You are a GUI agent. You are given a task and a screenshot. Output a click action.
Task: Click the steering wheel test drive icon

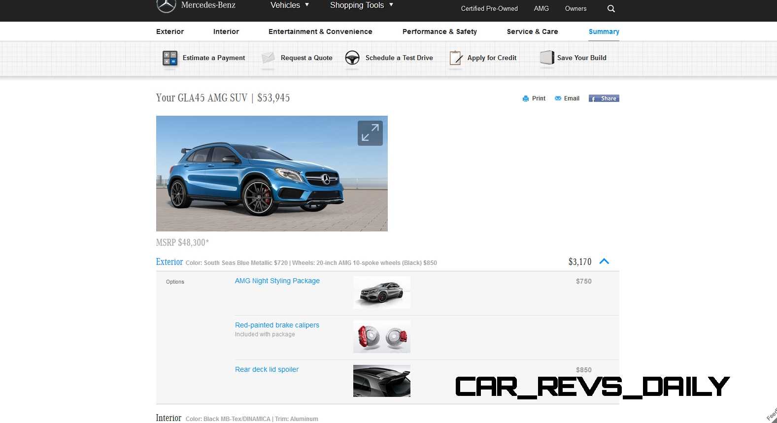tap(352, 58)
